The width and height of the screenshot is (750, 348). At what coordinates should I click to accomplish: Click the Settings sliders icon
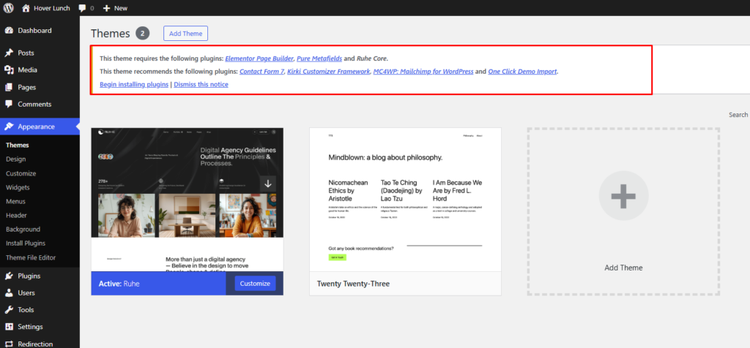click(x=9, y=327)
